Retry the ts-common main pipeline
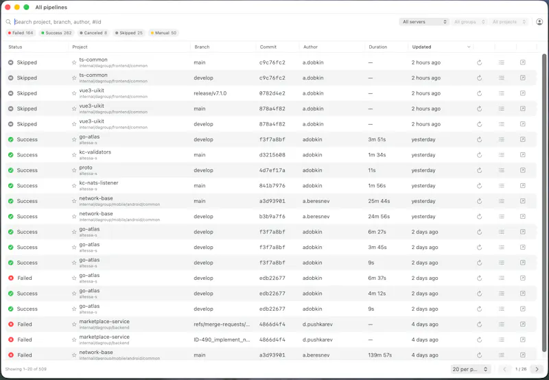This screenshot has width=549, height=380. [x=479, y=62]
